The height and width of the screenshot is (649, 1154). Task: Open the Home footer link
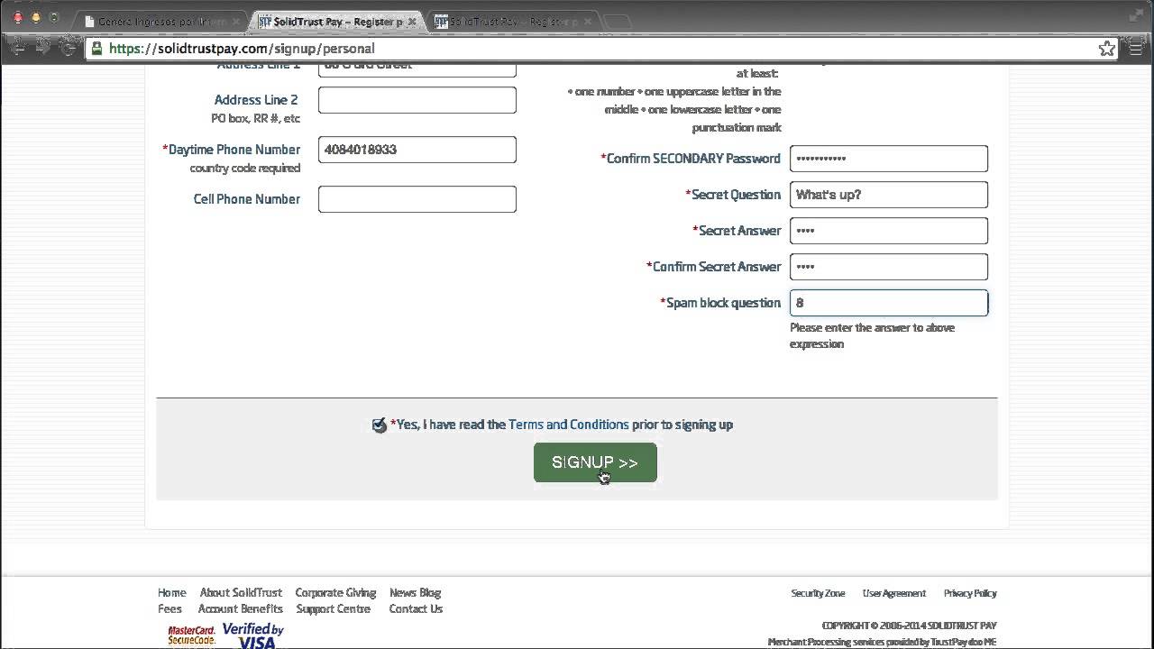point(171,593)
